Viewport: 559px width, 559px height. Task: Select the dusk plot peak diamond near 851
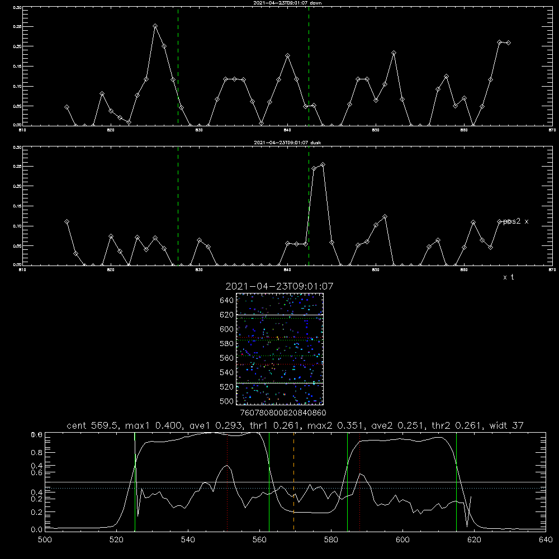385,217
